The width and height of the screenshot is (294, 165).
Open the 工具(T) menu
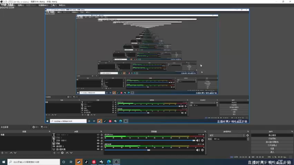tap(54, 5)
